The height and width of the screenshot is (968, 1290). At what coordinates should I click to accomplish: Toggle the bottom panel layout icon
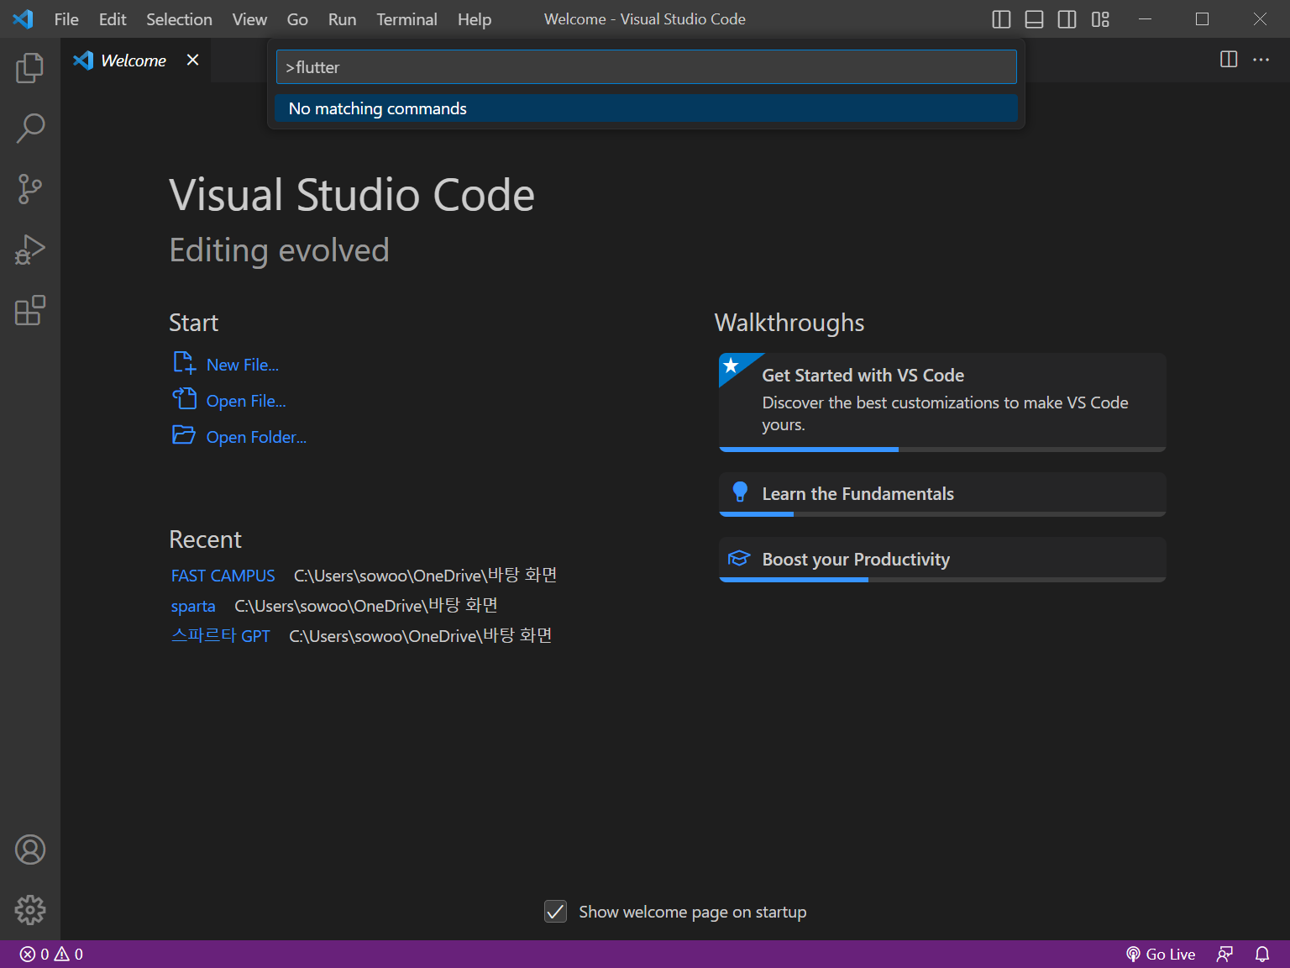pyautogui.click(x=1034, y=19)
